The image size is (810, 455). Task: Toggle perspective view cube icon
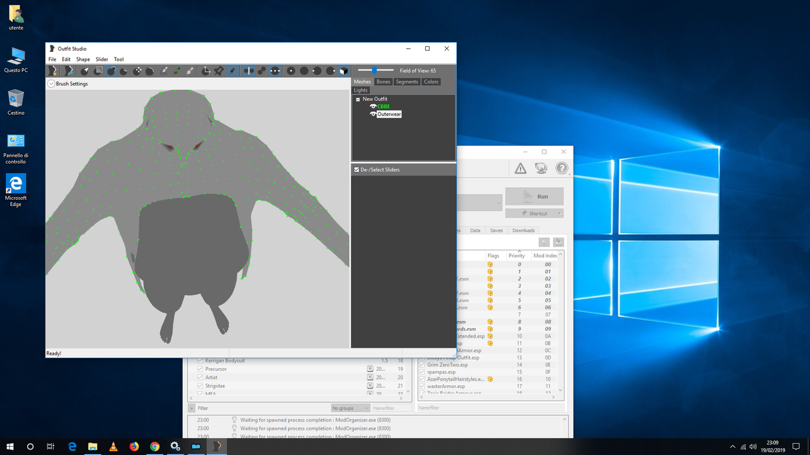[344, 71]
